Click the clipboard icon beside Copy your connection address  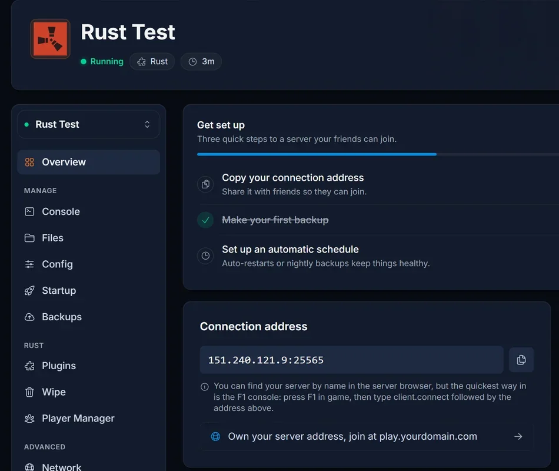click(x=205, y=184)
